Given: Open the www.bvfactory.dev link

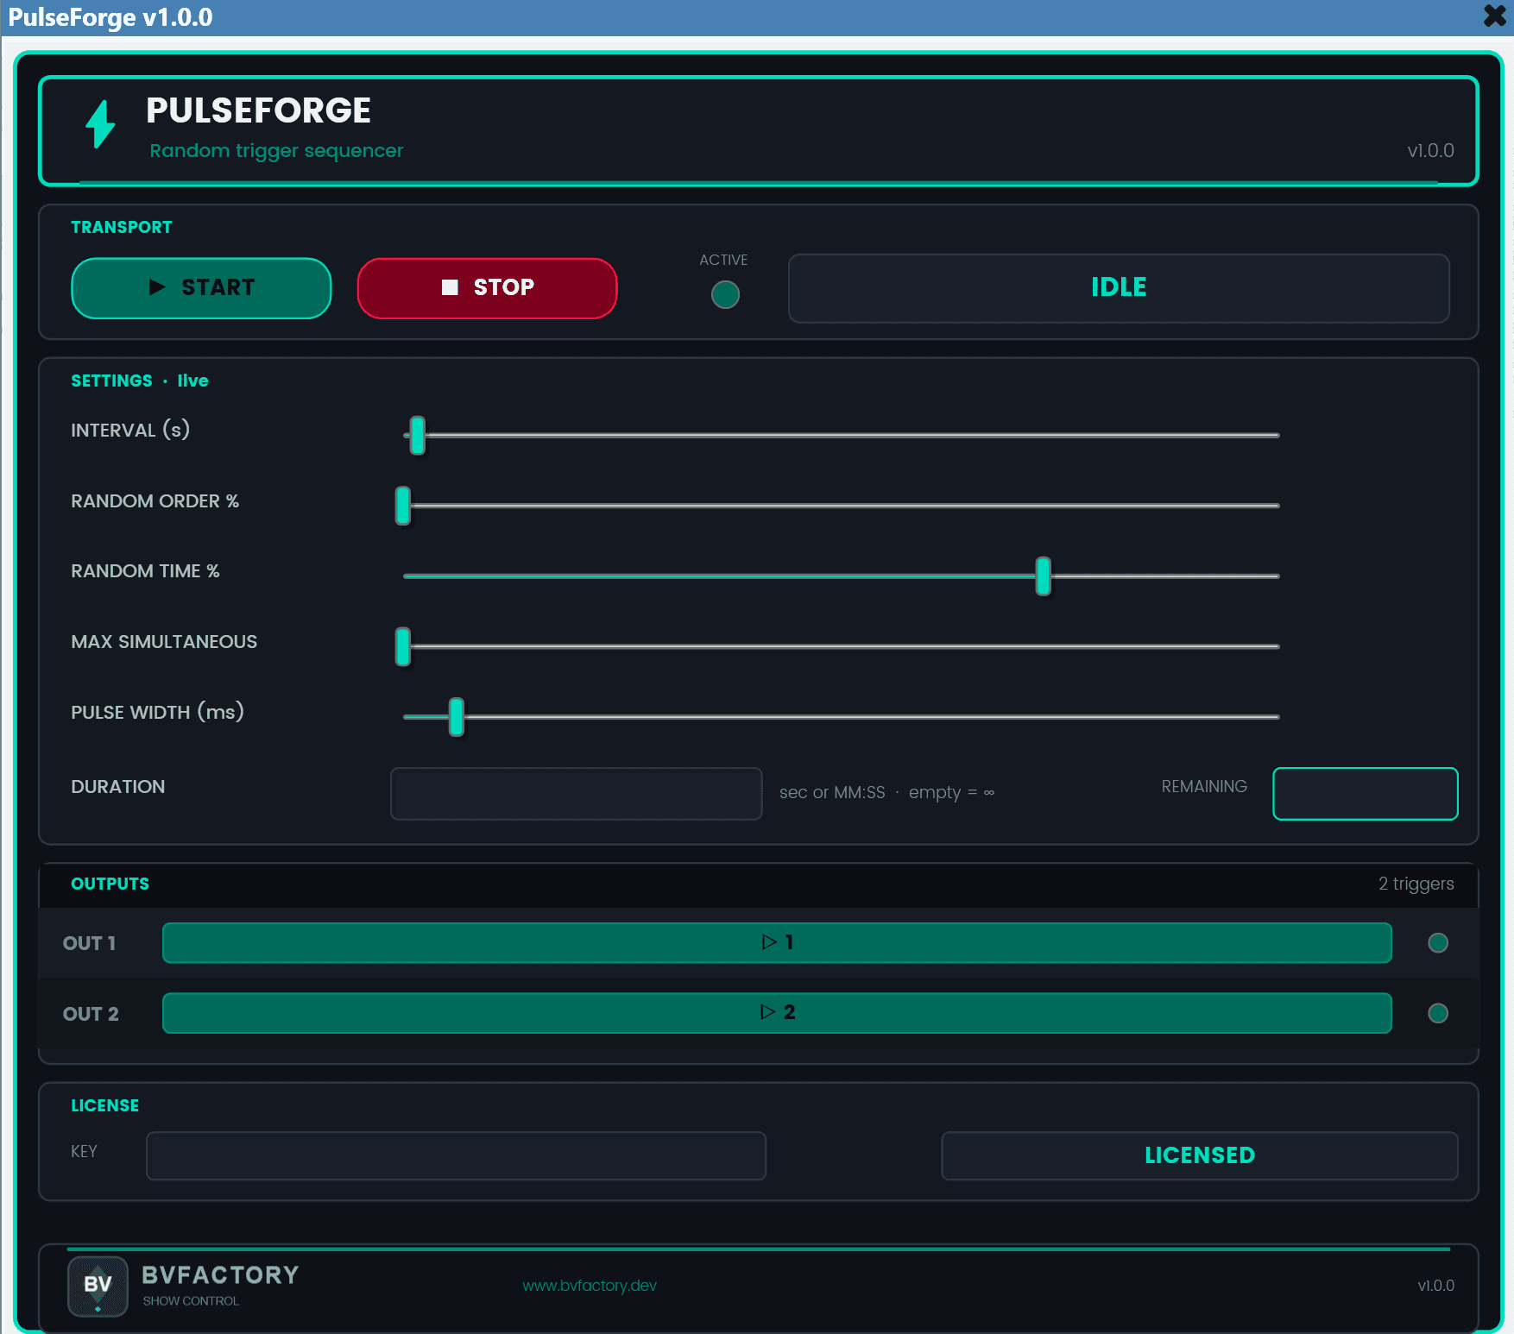Looking at the screenshot, I should point(590,1286).
